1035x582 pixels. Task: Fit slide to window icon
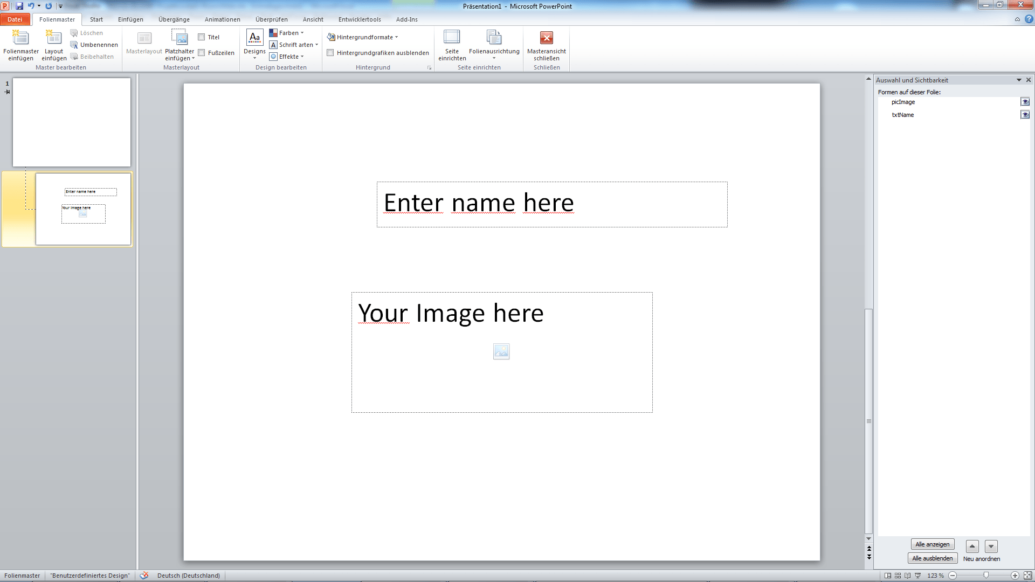(1027, 576)
